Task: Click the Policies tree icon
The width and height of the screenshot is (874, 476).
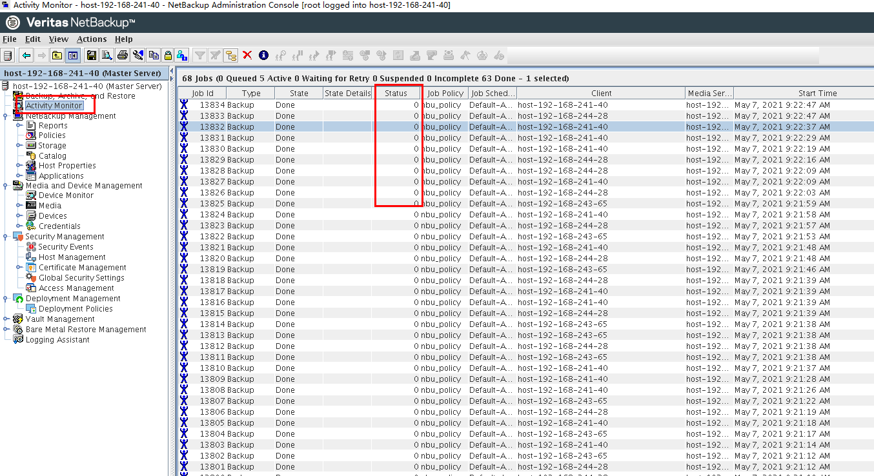Action: click(31, 135)
